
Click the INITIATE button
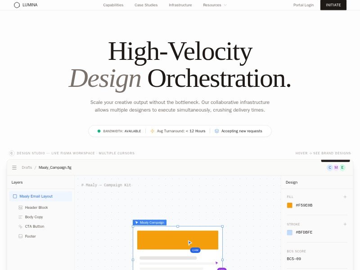[x=333, y=5]
